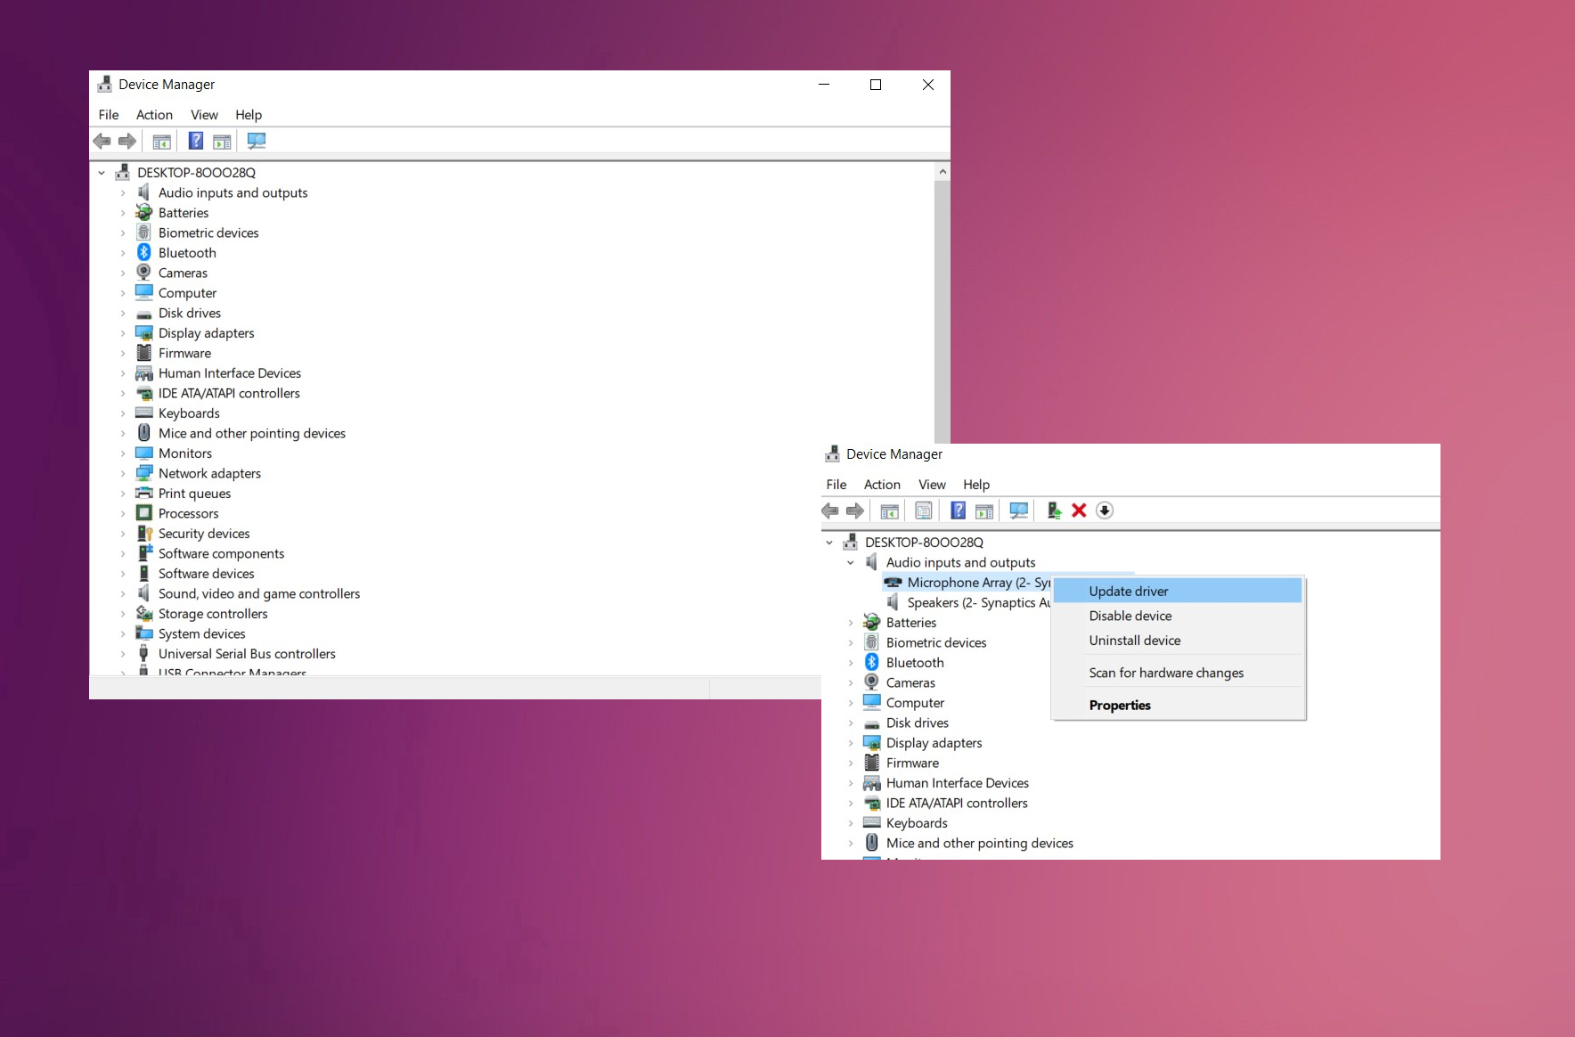Open View menu in left Device Manager
The width and height of the screenshot is (1575, 1037).
click(x=204, y=115)
